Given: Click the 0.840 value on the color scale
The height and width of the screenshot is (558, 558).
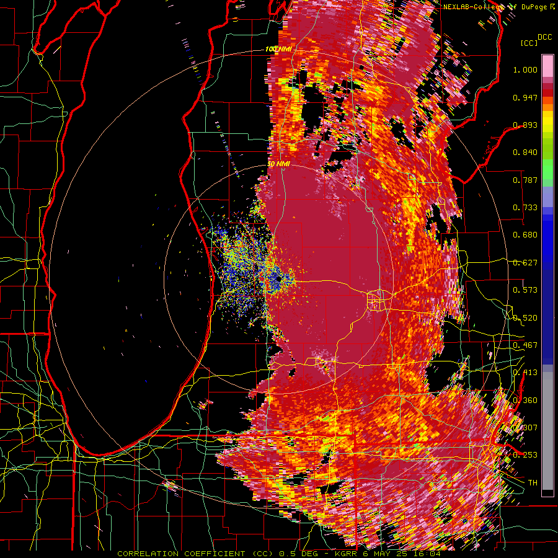Looking at the screenshot, I should click(x=525, y=153).
